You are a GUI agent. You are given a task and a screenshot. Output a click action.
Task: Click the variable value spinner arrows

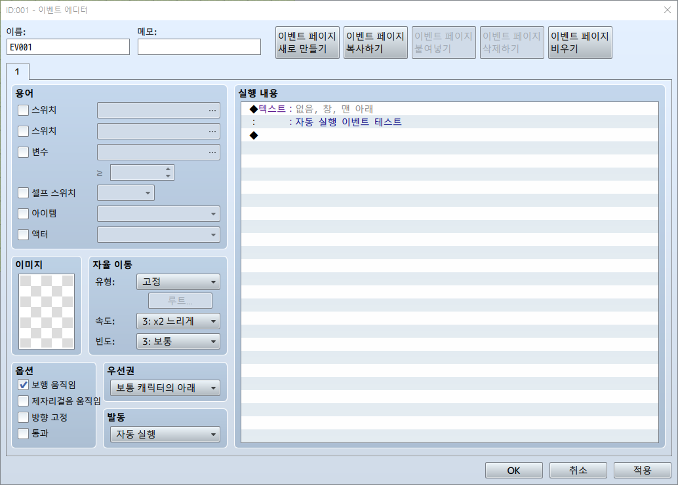pyautogui.click(x=169, y=173)
